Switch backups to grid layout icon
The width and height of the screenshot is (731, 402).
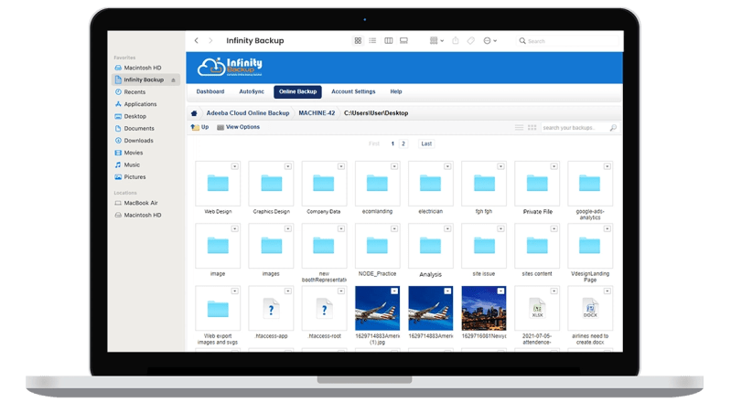532,128
